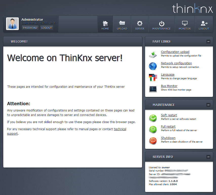Follow the Full restart link

(x=168, y=127)
